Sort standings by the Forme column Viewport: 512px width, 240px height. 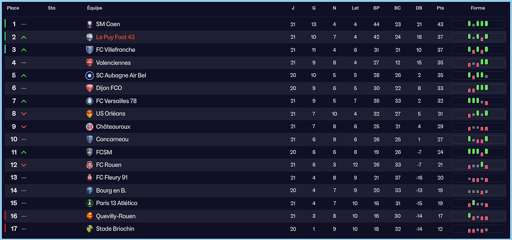pyautogui.click(x=478, y=8)
